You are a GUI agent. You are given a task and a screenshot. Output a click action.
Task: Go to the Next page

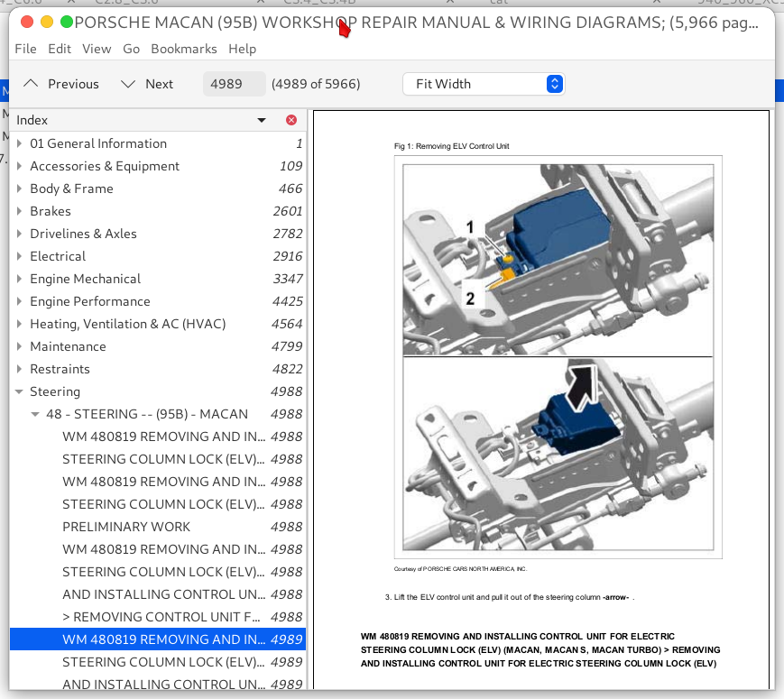[147, 84]
